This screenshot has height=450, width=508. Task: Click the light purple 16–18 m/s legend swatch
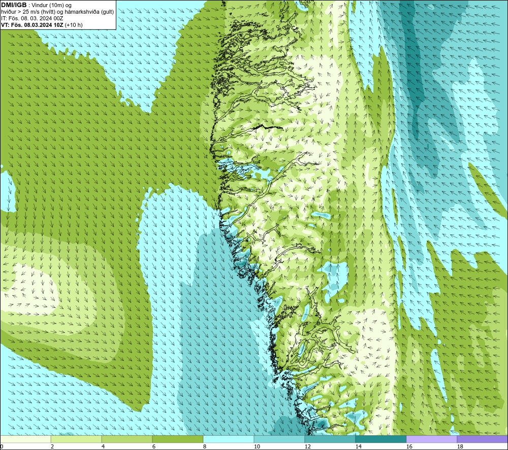pos(431,439)
